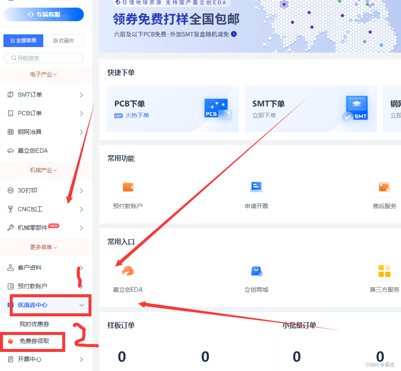Click the CNC加工 sidebar icon
This screenshot has height=371, width=401.
click(11, 209)
